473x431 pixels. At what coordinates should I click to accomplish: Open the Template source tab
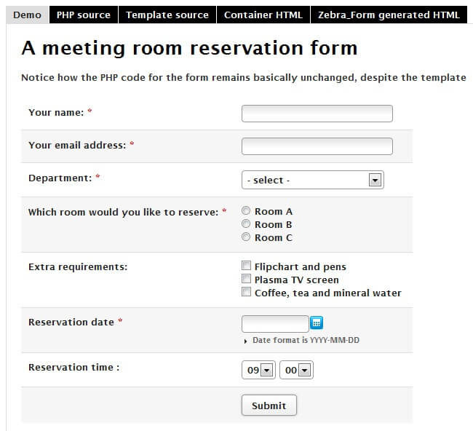[167, 15]
